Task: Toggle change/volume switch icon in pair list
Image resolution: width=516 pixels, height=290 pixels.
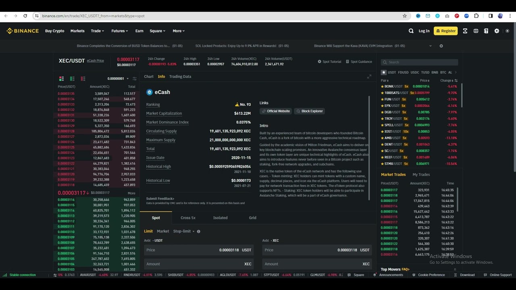Action: tap(456, 81)
